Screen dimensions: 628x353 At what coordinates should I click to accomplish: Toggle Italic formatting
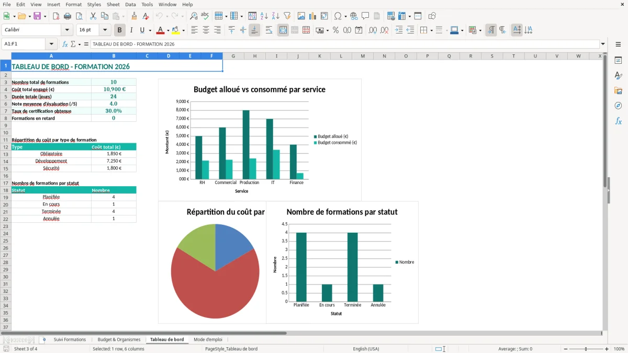pyautogui.click(x=131, y=30)
